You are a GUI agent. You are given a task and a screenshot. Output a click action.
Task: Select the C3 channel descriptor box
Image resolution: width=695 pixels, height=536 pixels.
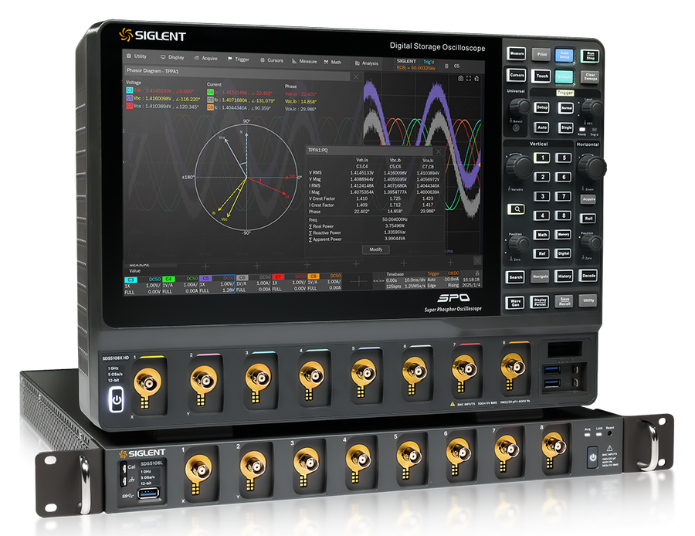tap(143, 285)
